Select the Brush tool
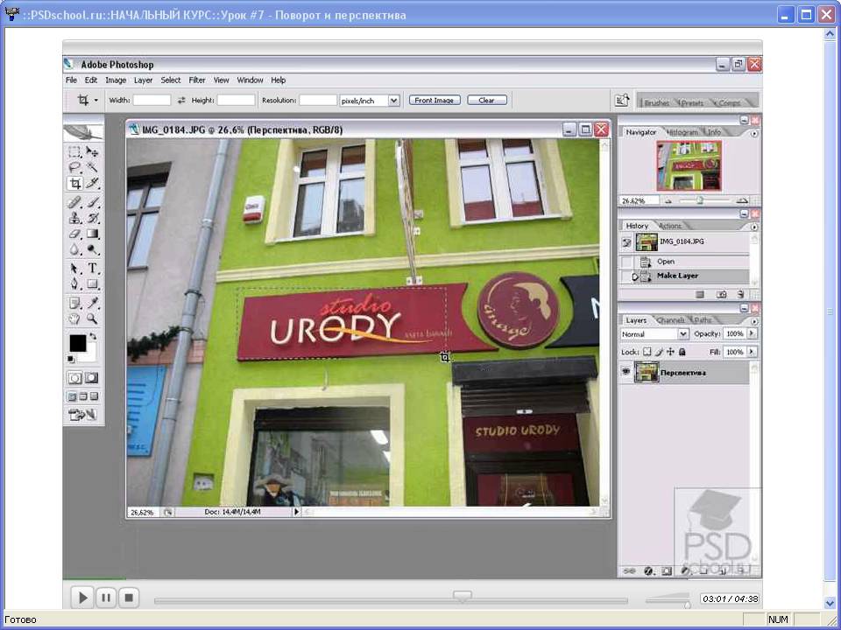 point(92,202)
